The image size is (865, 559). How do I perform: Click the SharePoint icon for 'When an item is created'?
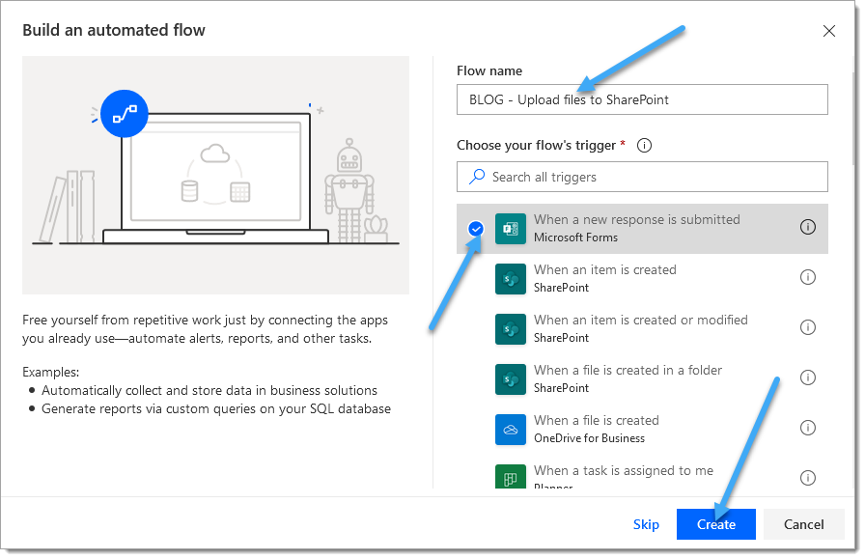click(x=511, y=279)
